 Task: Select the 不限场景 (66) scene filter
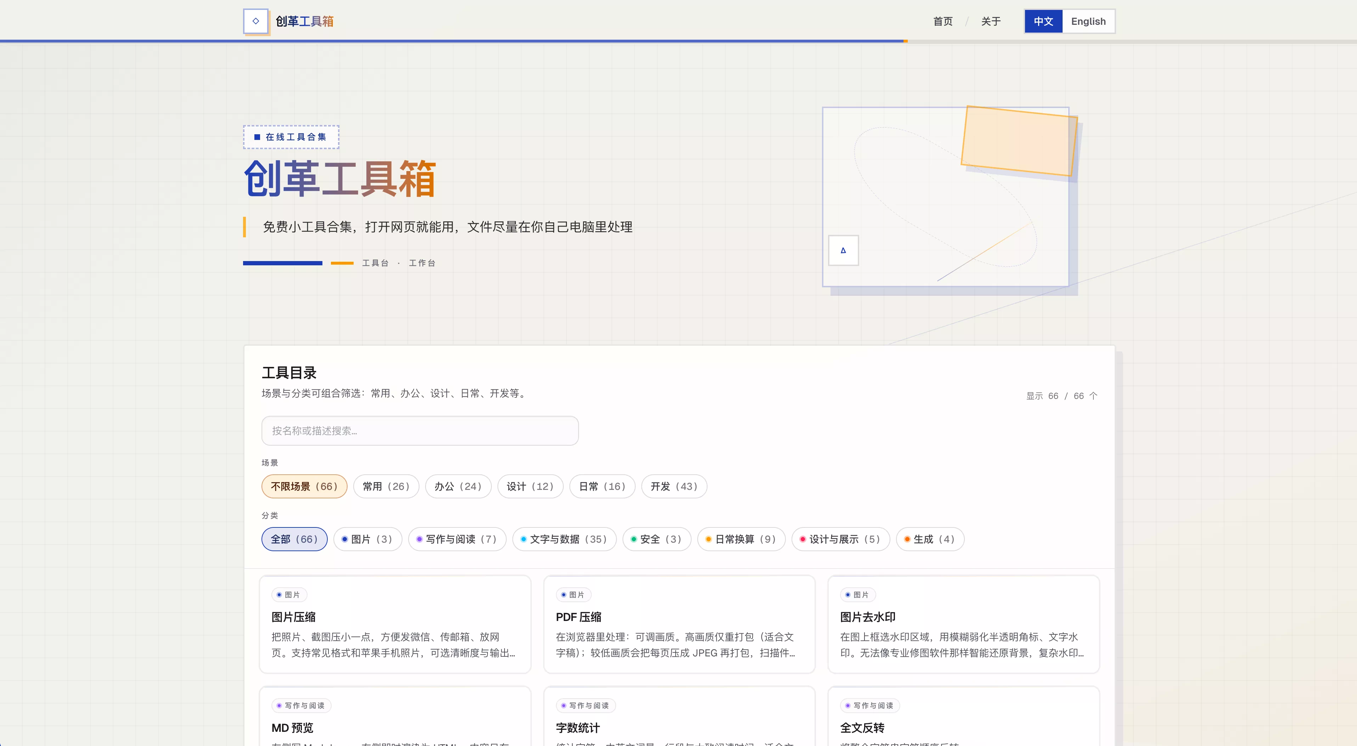tap(304, 486)
